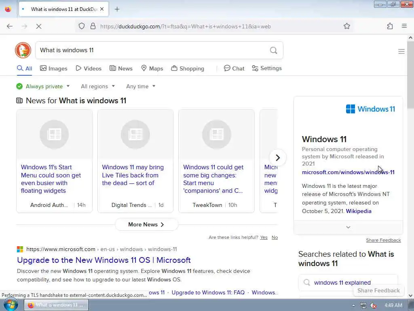Open 'Windows 11 may bring Live Tiles' article
The image size is (414, 311).
(x=133, y=175)
